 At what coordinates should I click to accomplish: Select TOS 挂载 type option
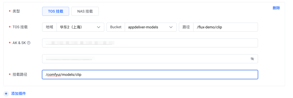56,11
